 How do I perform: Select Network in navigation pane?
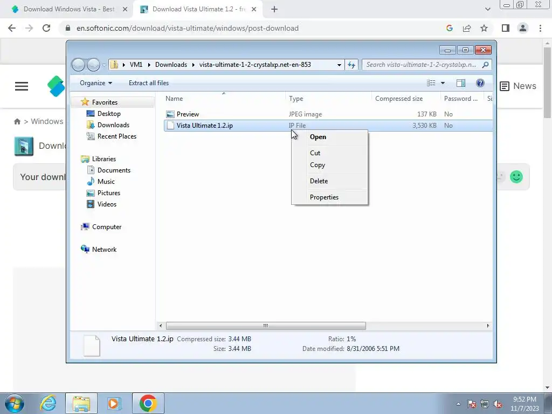coord(104,249)
